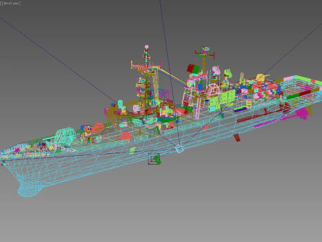Select the cyan bulbous bow of the hull

pos(30,191)
